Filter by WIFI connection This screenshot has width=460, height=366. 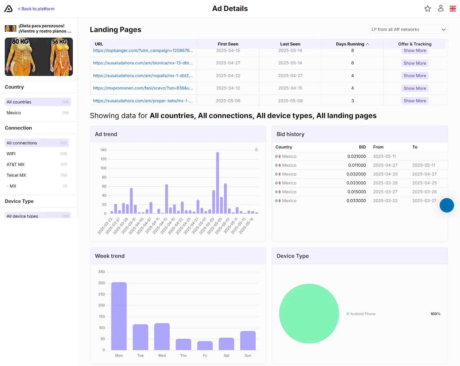(37, 154)
